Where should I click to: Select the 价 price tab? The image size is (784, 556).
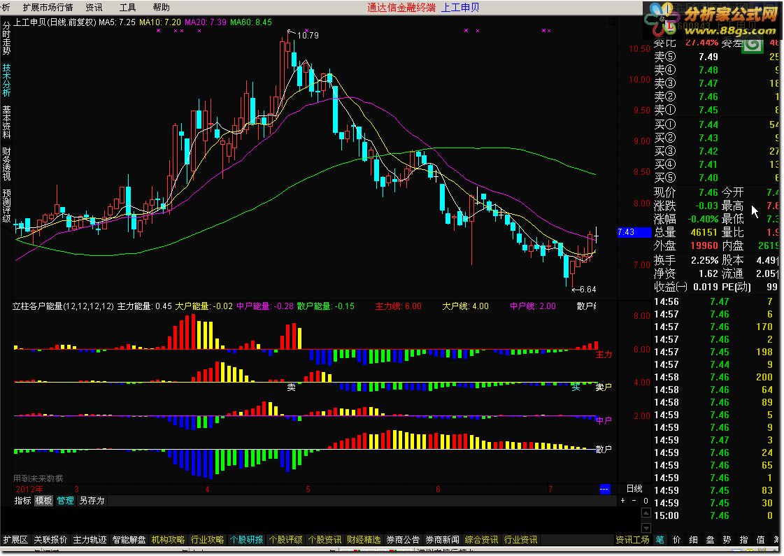click(676, 539)
